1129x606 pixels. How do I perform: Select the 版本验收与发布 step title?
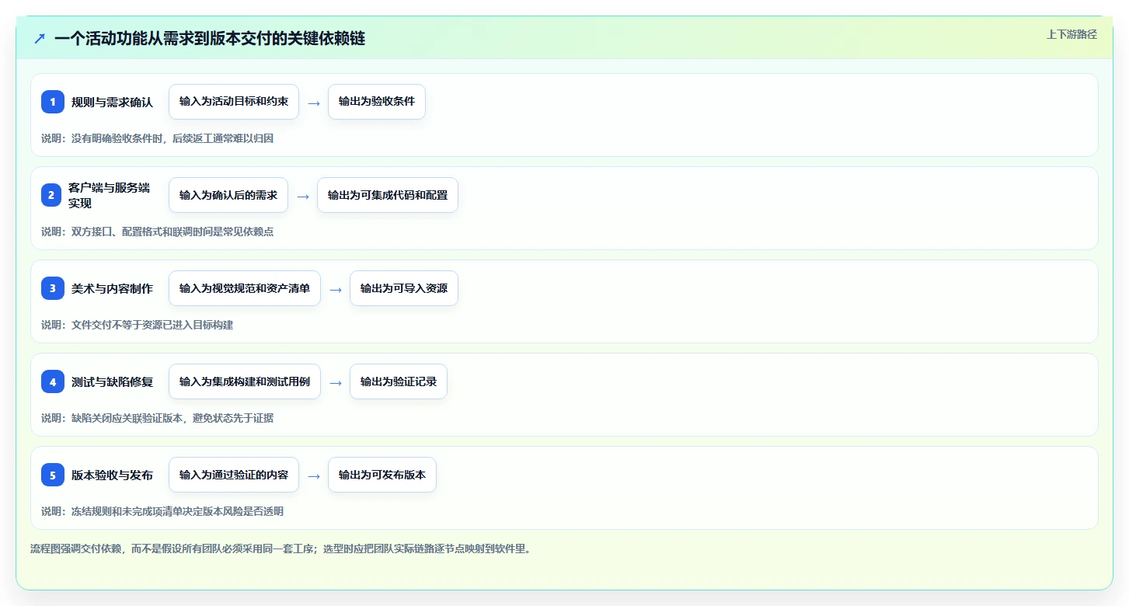(x=112, y=475)
